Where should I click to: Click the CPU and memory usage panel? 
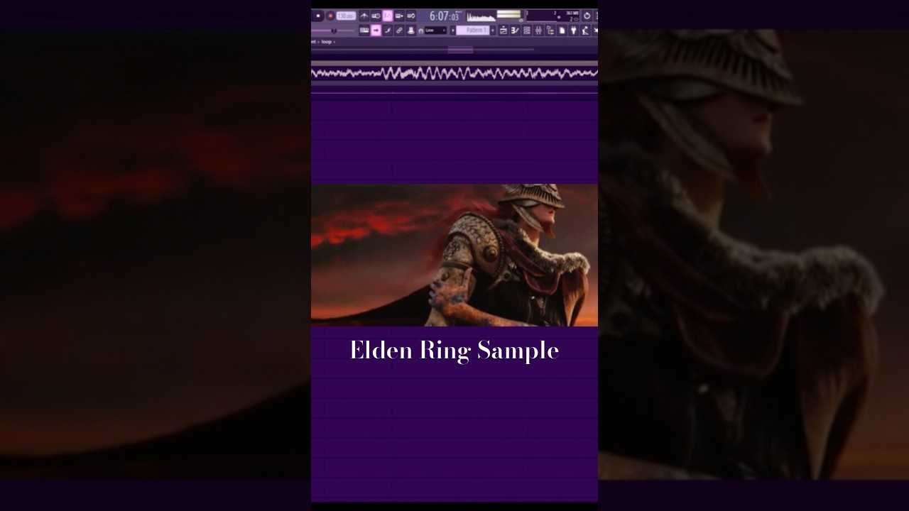(x=553, y=16)
